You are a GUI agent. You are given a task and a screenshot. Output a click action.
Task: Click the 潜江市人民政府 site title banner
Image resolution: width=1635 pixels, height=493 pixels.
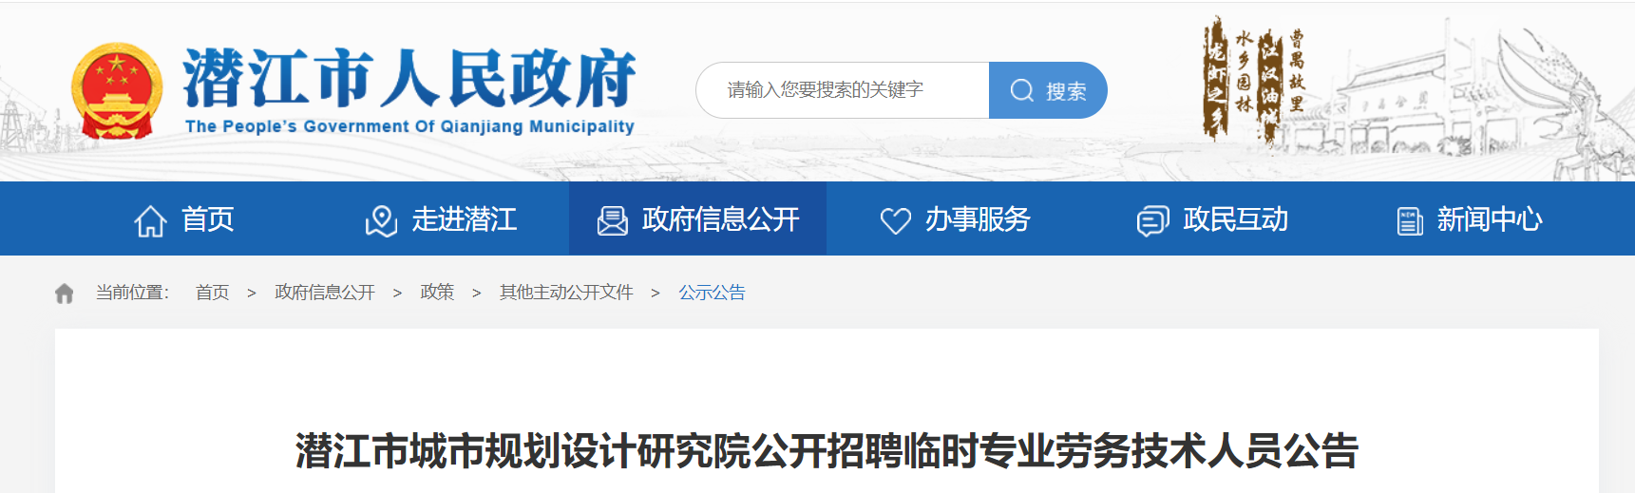409,90
